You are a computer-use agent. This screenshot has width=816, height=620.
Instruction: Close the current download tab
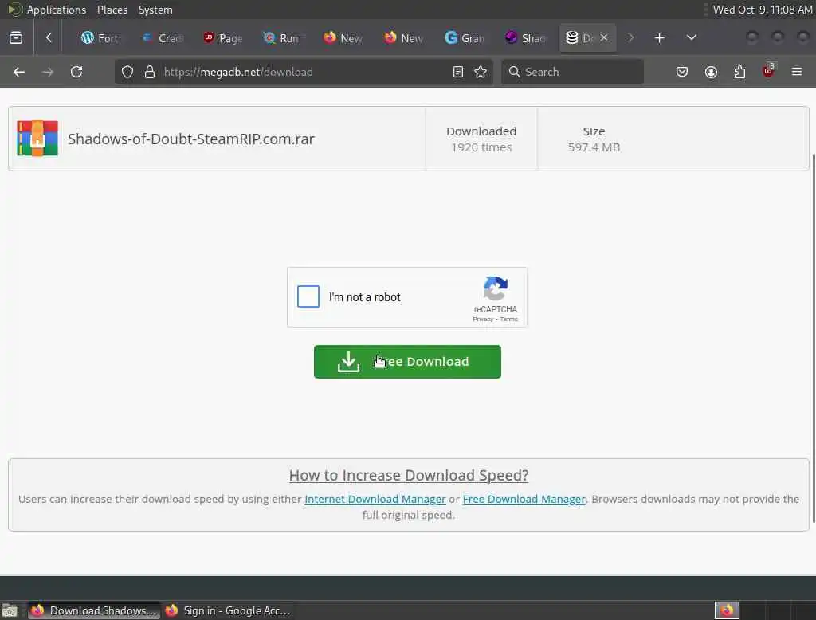click(604, 37)
